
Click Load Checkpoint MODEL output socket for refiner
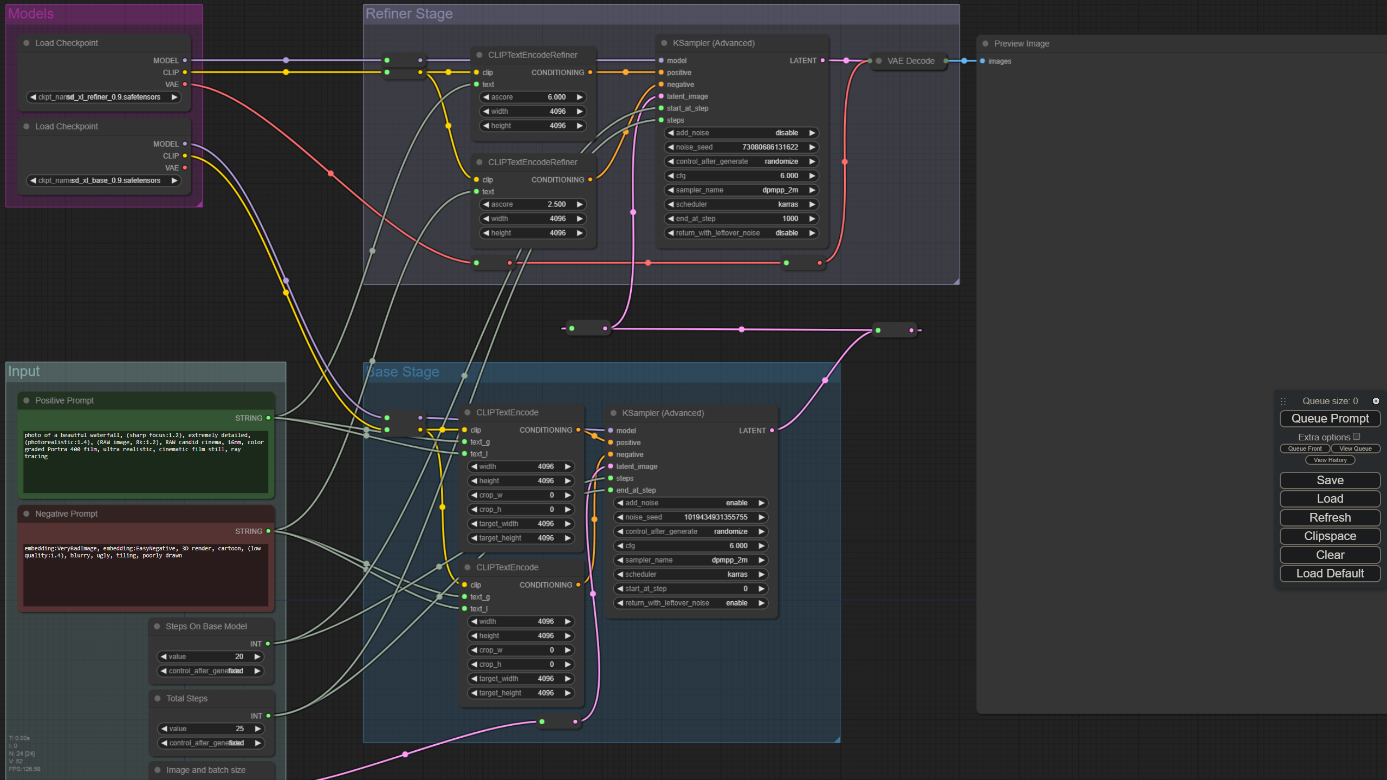pyautogui.click(x=185, y=60)
